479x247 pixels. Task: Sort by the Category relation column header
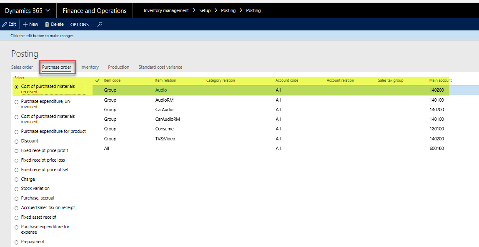[x=221, y=80]
